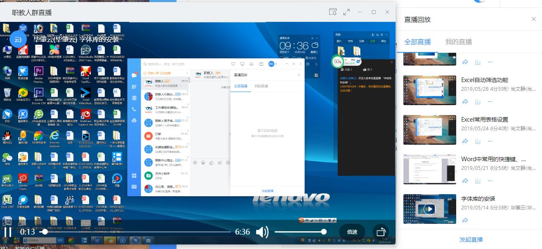Switch to the 我的直播 tab
Viewport: 542px width, 249px height.
coord(458,42)
